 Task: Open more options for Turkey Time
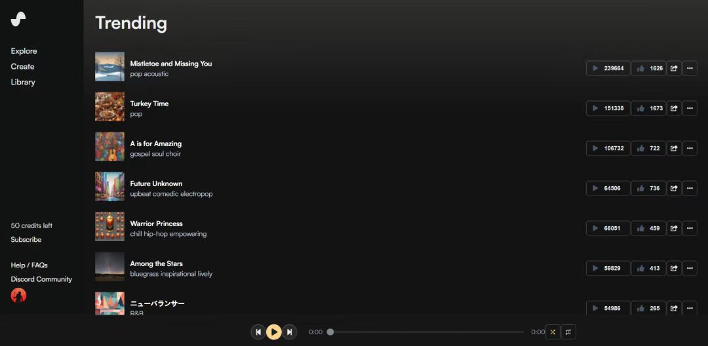[690, 108]
